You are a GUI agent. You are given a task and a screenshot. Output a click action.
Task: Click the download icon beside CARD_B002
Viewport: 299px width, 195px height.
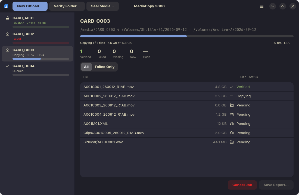tap(8, 34)
